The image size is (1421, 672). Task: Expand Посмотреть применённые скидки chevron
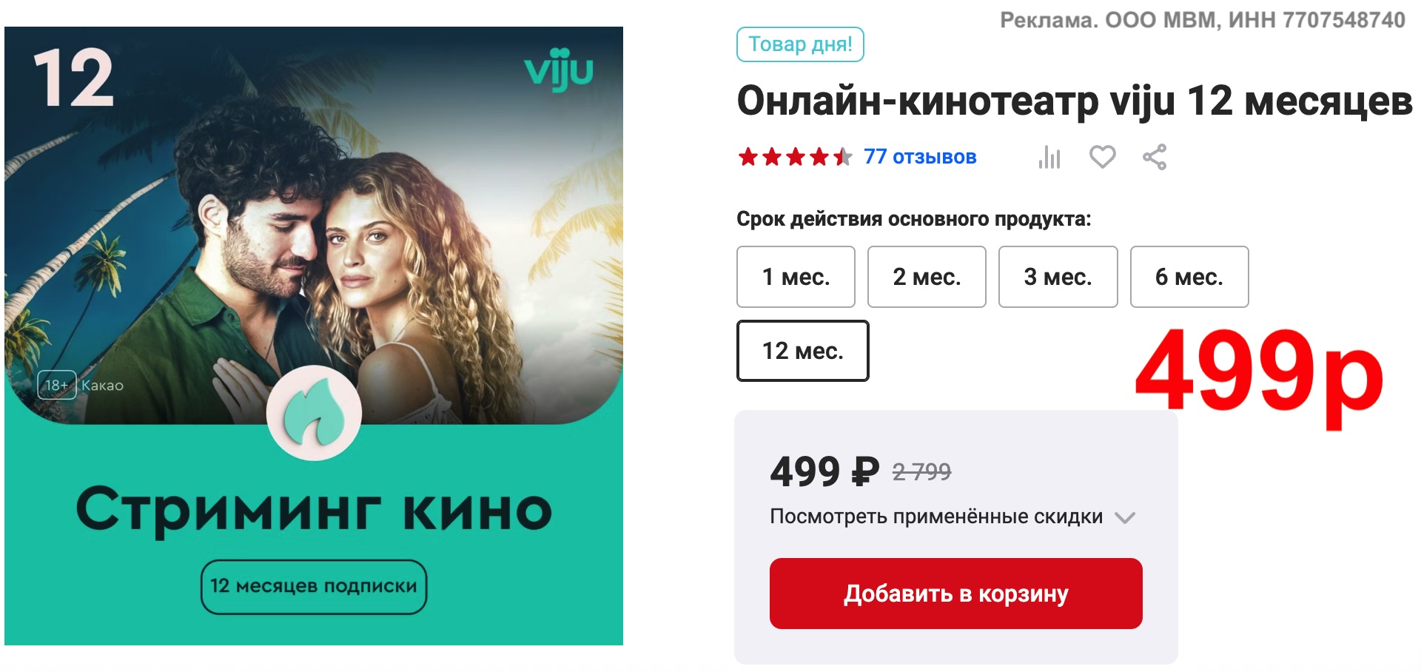coord(1125,517)
